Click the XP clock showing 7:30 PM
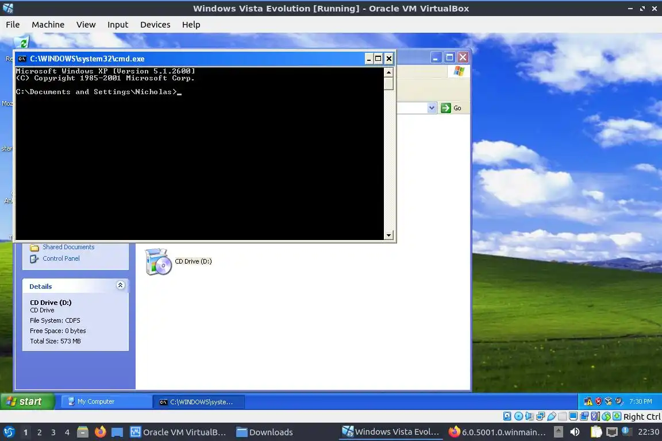Image resolution: width=662 pixels, height=441 pixels. point(641,401)
